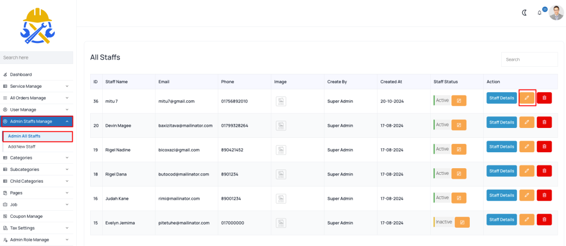Screen dimensions: 566x246
Task: Change status of Devin Magee via orange icon
Action: pos(459,125)
